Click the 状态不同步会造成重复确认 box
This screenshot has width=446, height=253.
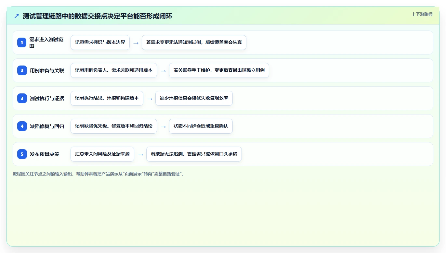coord(201,126)
